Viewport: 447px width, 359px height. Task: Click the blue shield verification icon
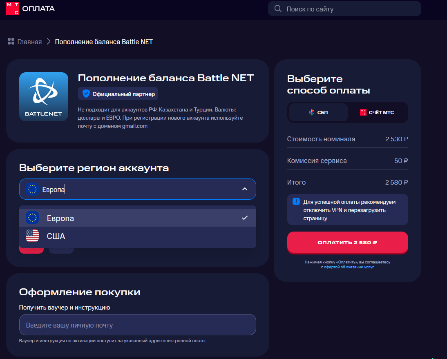coord(86,94)
